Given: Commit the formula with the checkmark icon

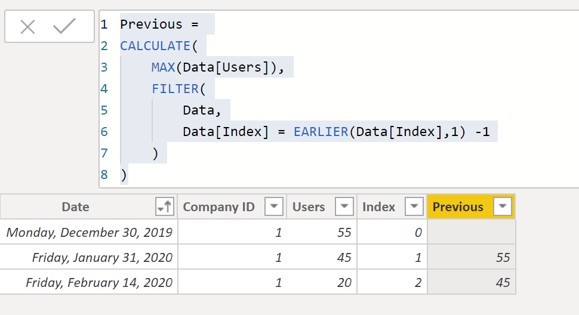Looking at the screenshot, I should coord(64,27).
